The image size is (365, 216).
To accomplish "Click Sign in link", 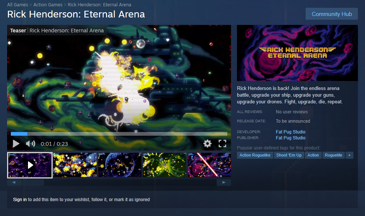I will [x=20, y=200].
